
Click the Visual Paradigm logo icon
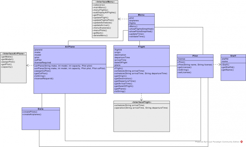point(242,142)
